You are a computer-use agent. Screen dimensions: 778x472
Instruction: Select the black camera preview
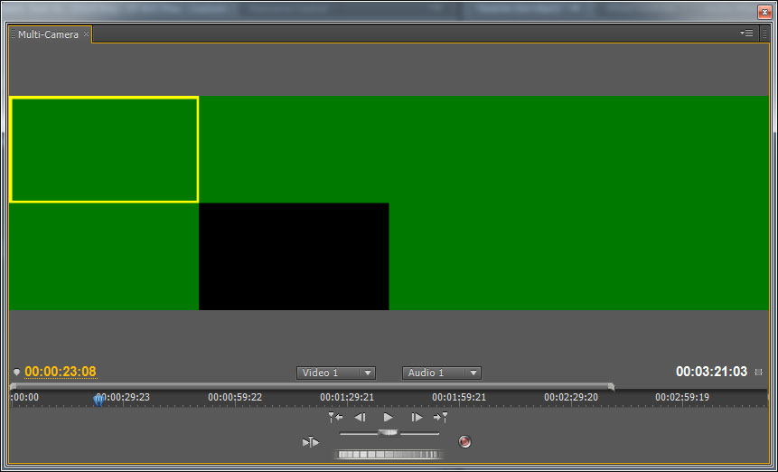pos(294,256)
